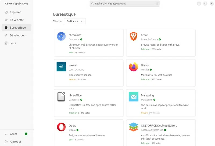The width and height of the screenshot is (215, 146).
Task: Open the Brave lion icon
Action: click(134, 36)
